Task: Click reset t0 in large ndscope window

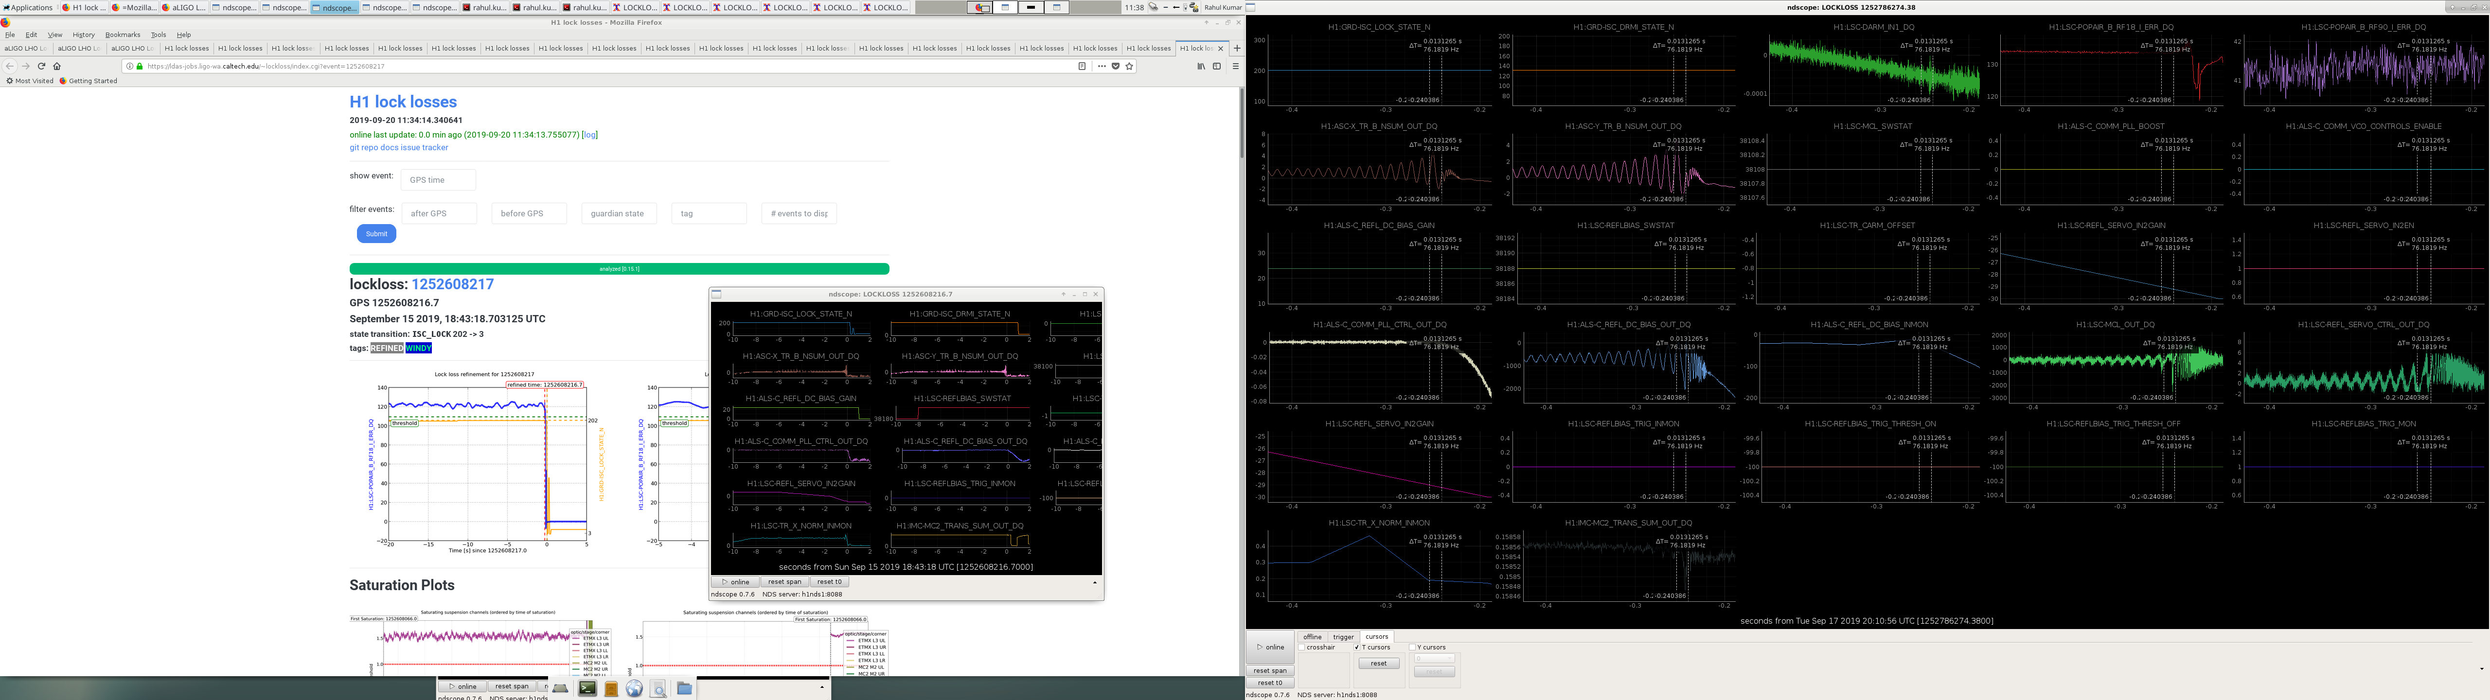Action: (x=1270, y=682)
